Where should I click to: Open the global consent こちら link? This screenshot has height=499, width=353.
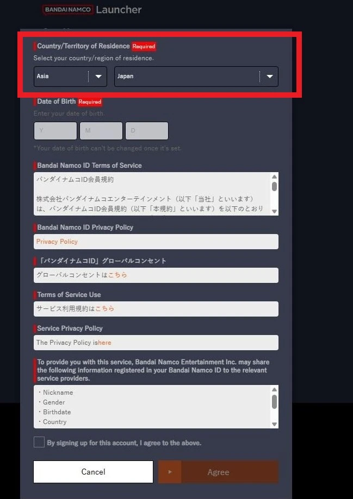[x=117, y=275]
